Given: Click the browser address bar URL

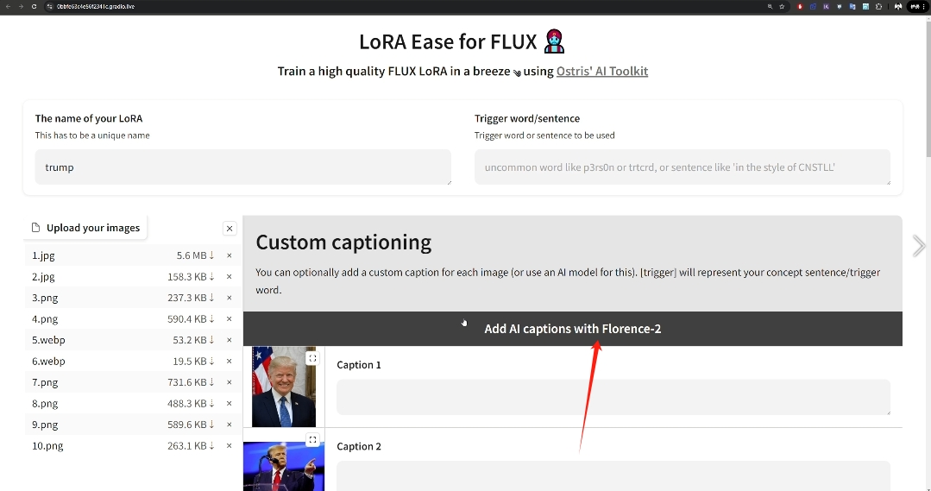Looking at the screenshot, I should (x=95, y=7).
